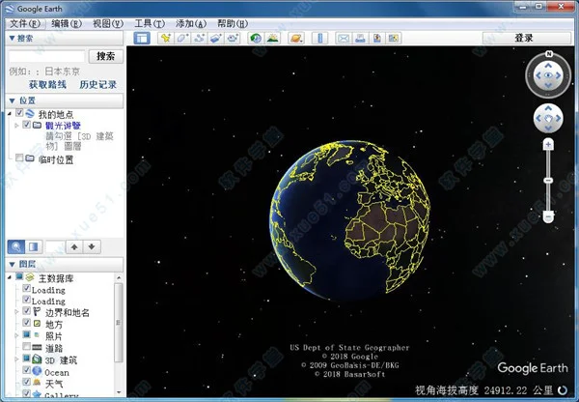Screen dimensions: 579x402
Task: Click the add image overlay tool
Action: (x=215, y=38)
